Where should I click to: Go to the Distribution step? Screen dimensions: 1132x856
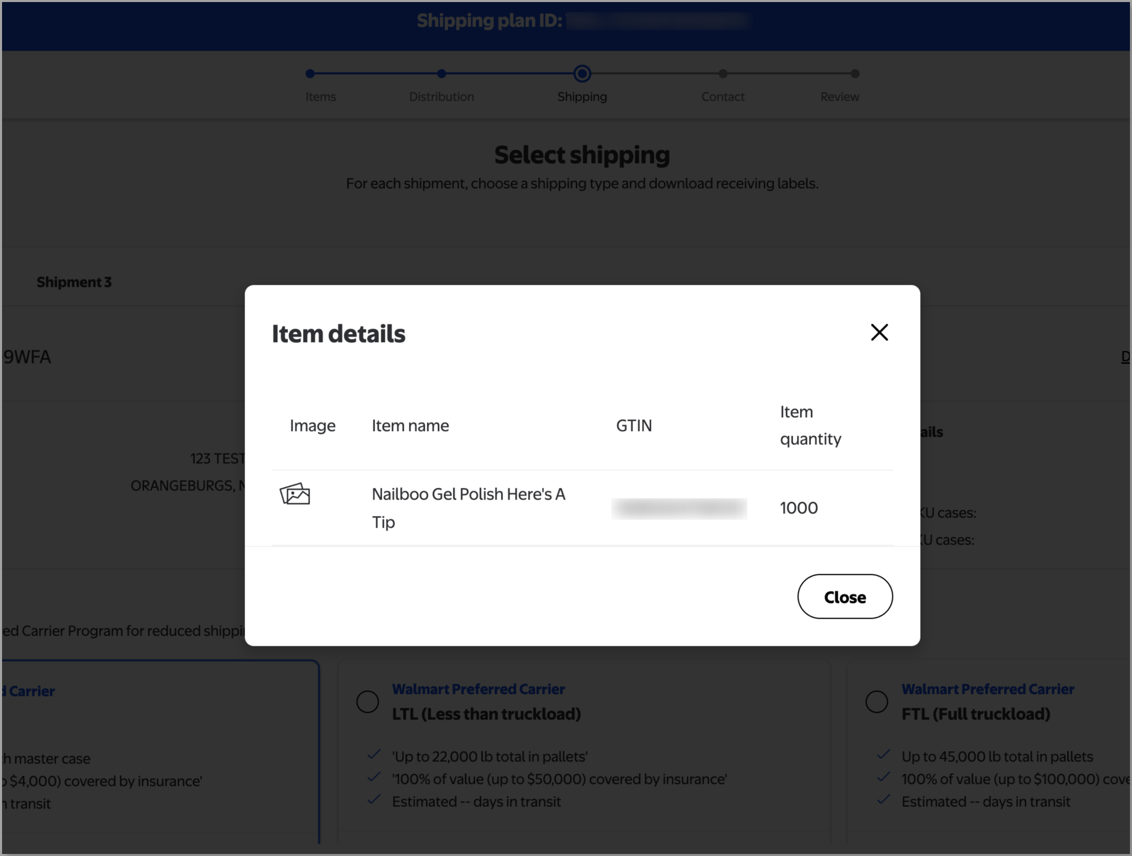click(441, 97)
